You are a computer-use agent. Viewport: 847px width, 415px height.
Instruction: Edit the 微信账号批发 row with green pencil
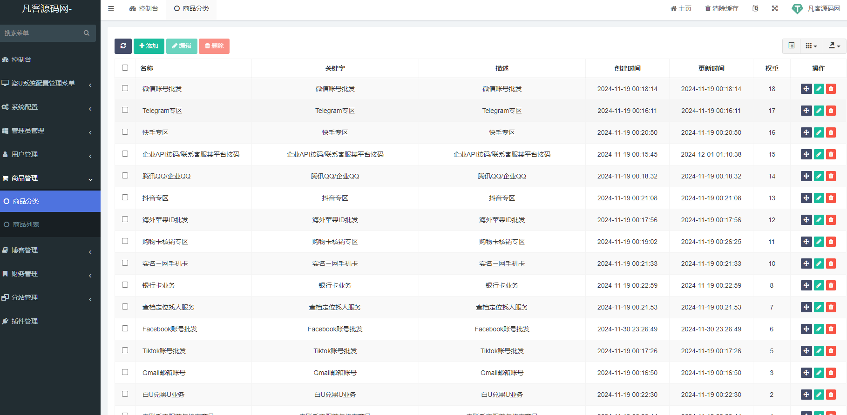(819, 89)
